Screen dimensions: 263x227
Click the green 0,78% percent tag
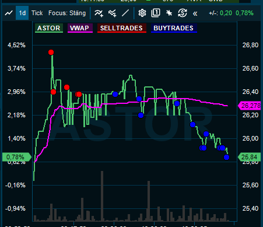click(17, 157)
